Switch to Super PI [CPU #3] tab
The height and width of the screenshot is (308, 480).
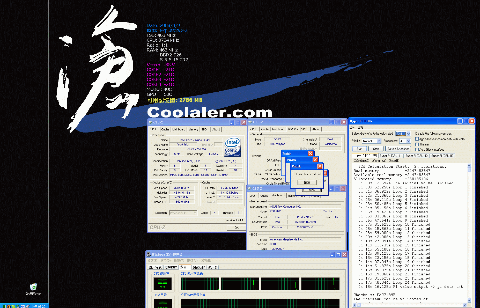pyautogui.click(x=442, y=156)
